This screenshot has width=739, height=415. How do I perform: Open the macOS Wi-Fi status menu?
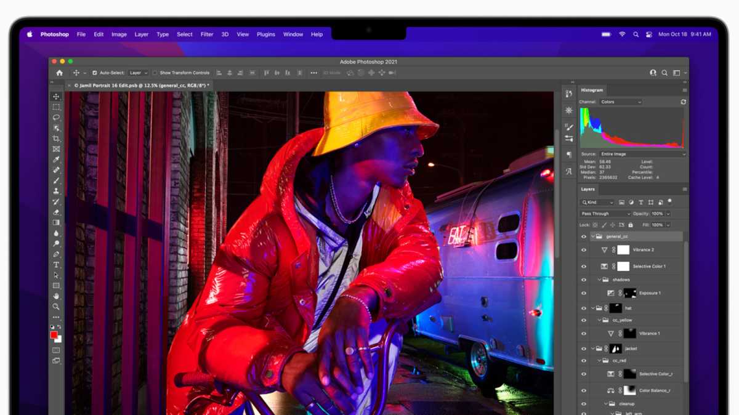(x=622, y=34)
